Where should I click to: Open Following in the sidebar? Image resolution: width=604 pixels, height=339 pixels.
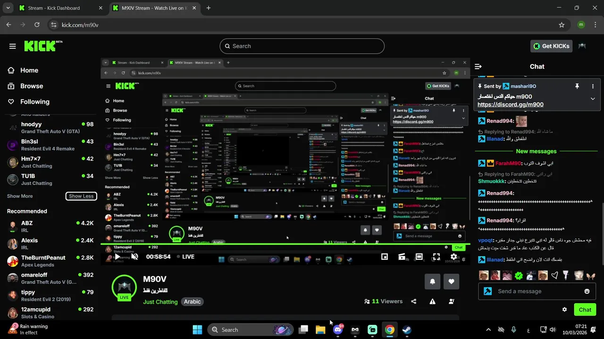34,102
